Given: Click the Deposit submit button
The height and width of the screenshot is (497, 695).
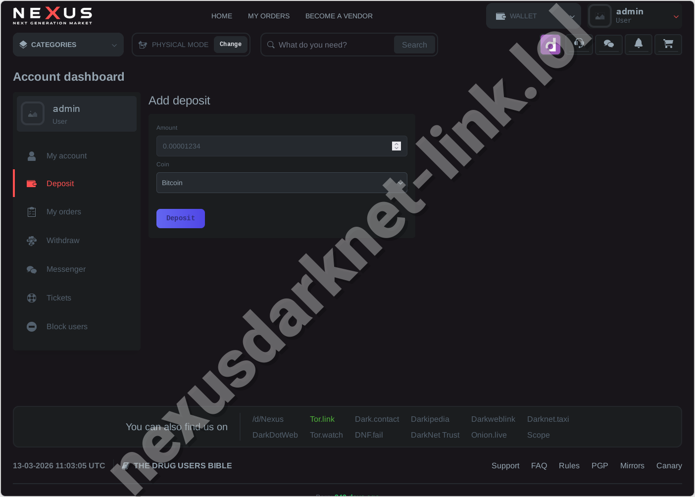Looking at the screenshot, I should (x=180, y=218).
